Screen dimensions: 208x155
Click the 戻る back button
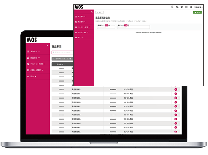click(99, 13)
